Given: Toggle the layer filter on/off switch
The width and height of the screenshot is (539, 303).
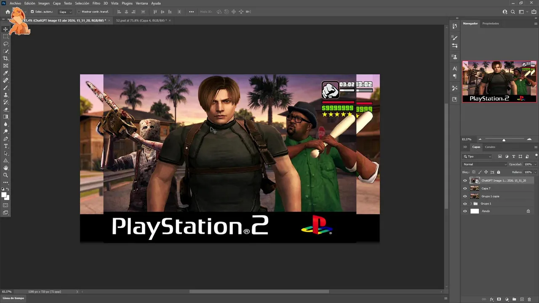Looking at the screenshot, I should coord(536,156).
